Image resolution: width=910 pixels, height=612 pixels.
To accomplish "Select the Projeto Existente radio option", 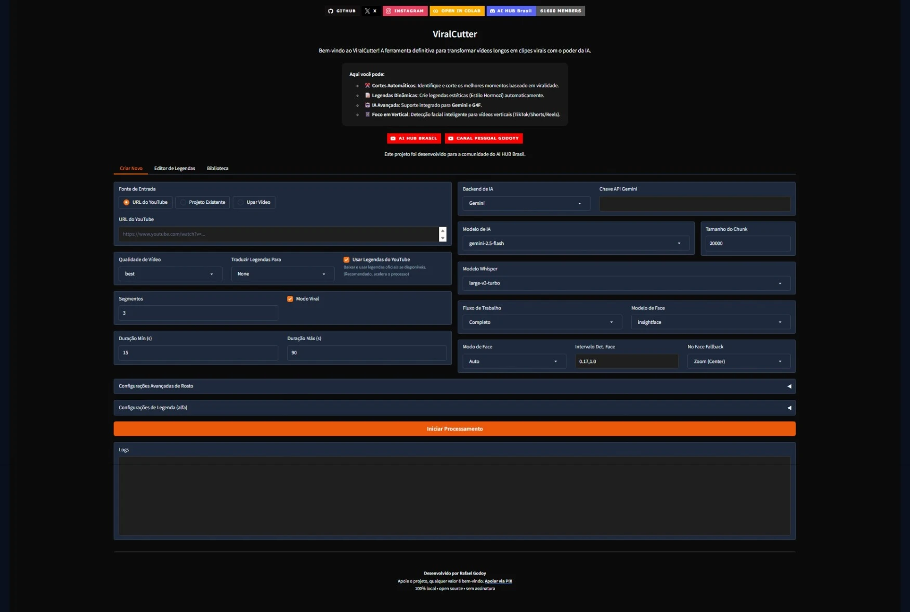I will (203, 202).
